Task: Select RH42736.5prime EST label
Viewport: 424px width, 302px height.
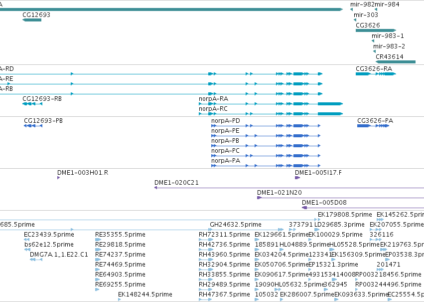Action: [x=224, y=245]
